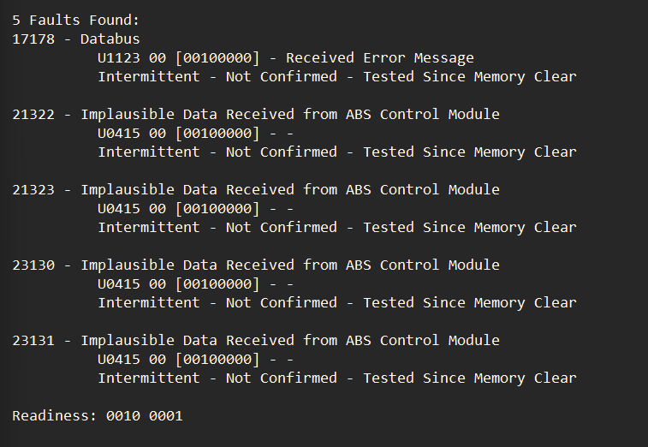Viewport: 648px width, 447px height.
Task: Click the Intermittent status line under fault 23131
Action: point(336,378)
